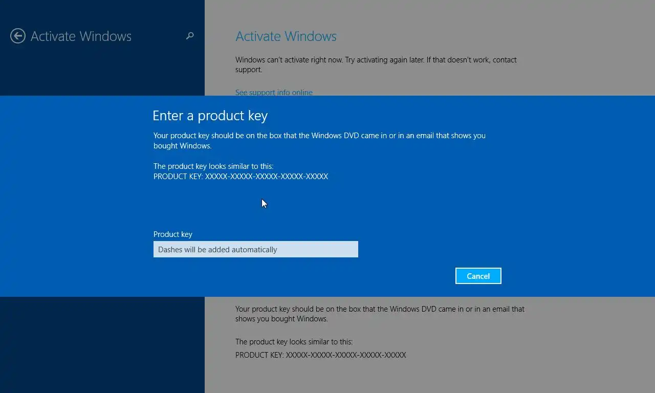This screenshot has height=393, width=655.
Task: Click "The product key looks similar" dialog line
Action: point(213,166)
